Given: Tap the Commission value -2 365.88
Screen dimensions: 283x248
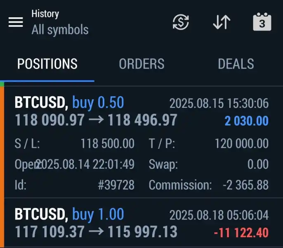Looking at the screenshot, I should [x=245, y=185].
